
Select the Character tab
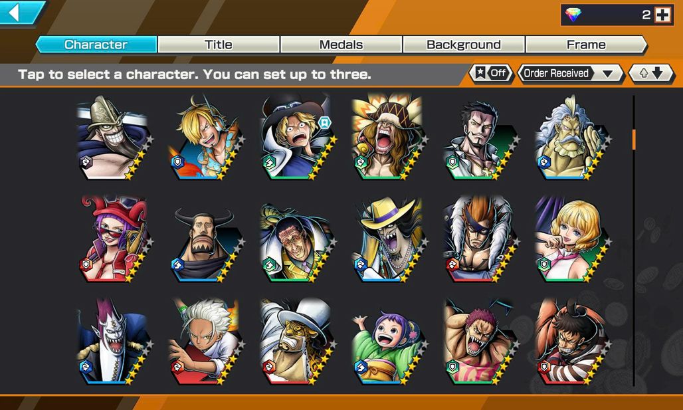pos(96,45)
